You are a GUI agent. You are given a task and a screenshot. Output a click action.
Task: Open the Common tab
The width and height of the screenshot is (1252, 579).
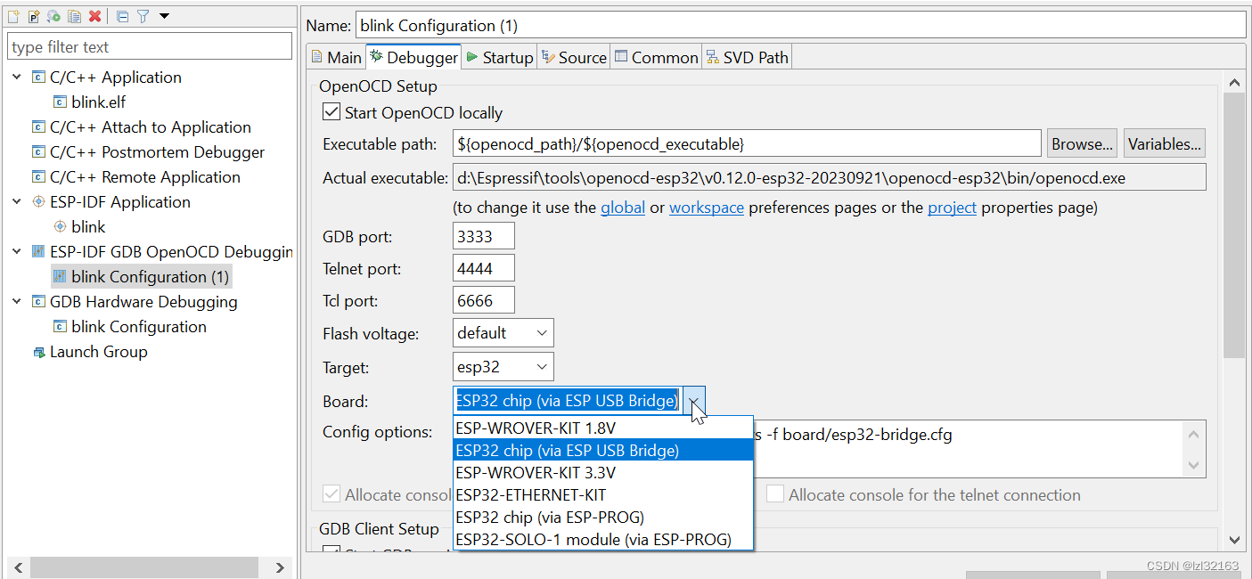656,56
